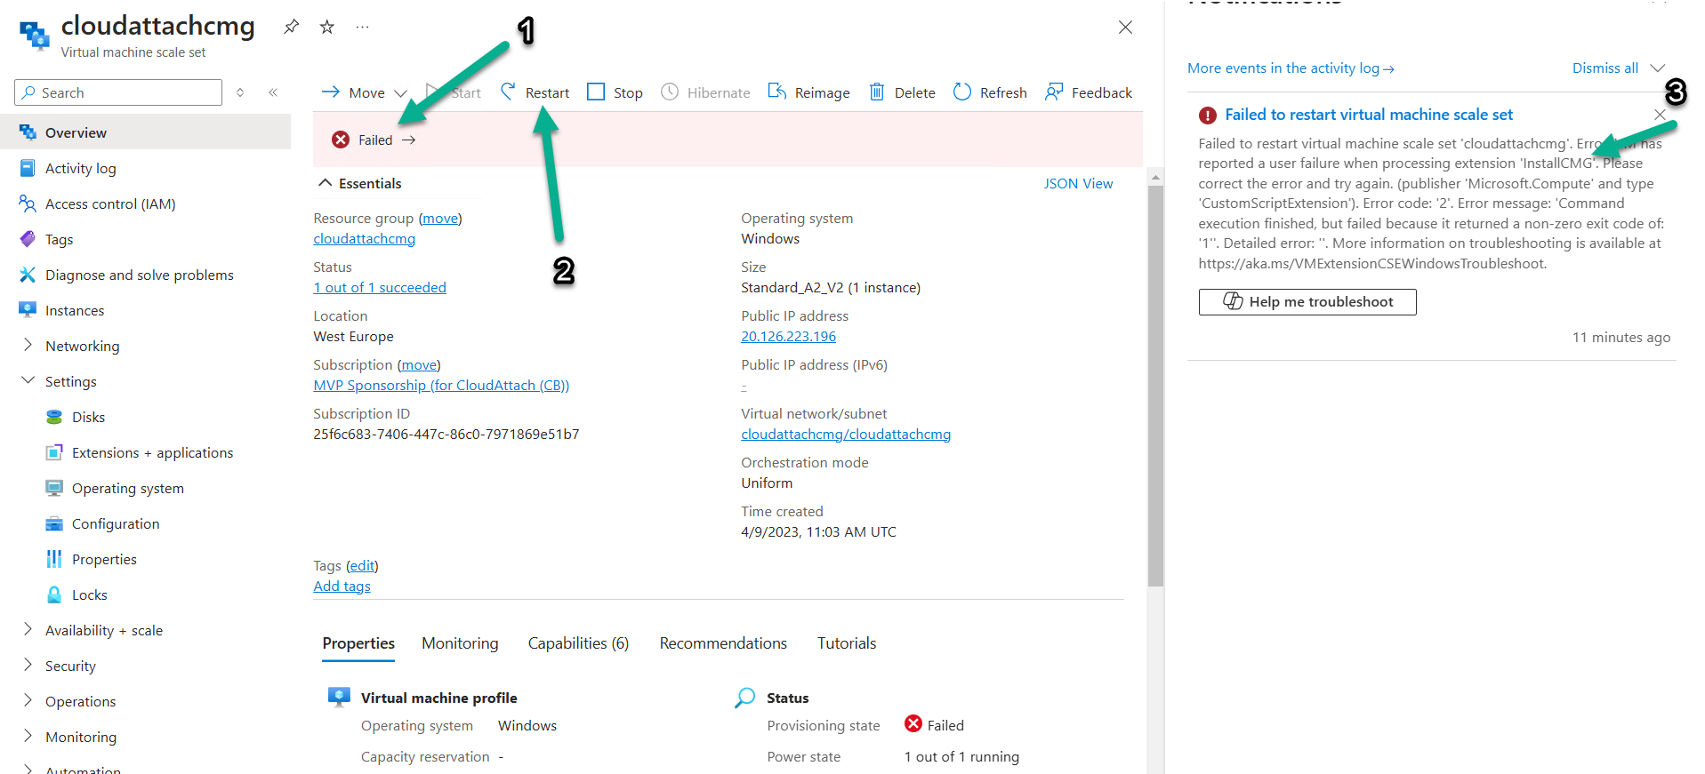Click move link next to Subscription
This screenshot has height=774, width=1705.
pyautogui.click(x=419, y=364)
